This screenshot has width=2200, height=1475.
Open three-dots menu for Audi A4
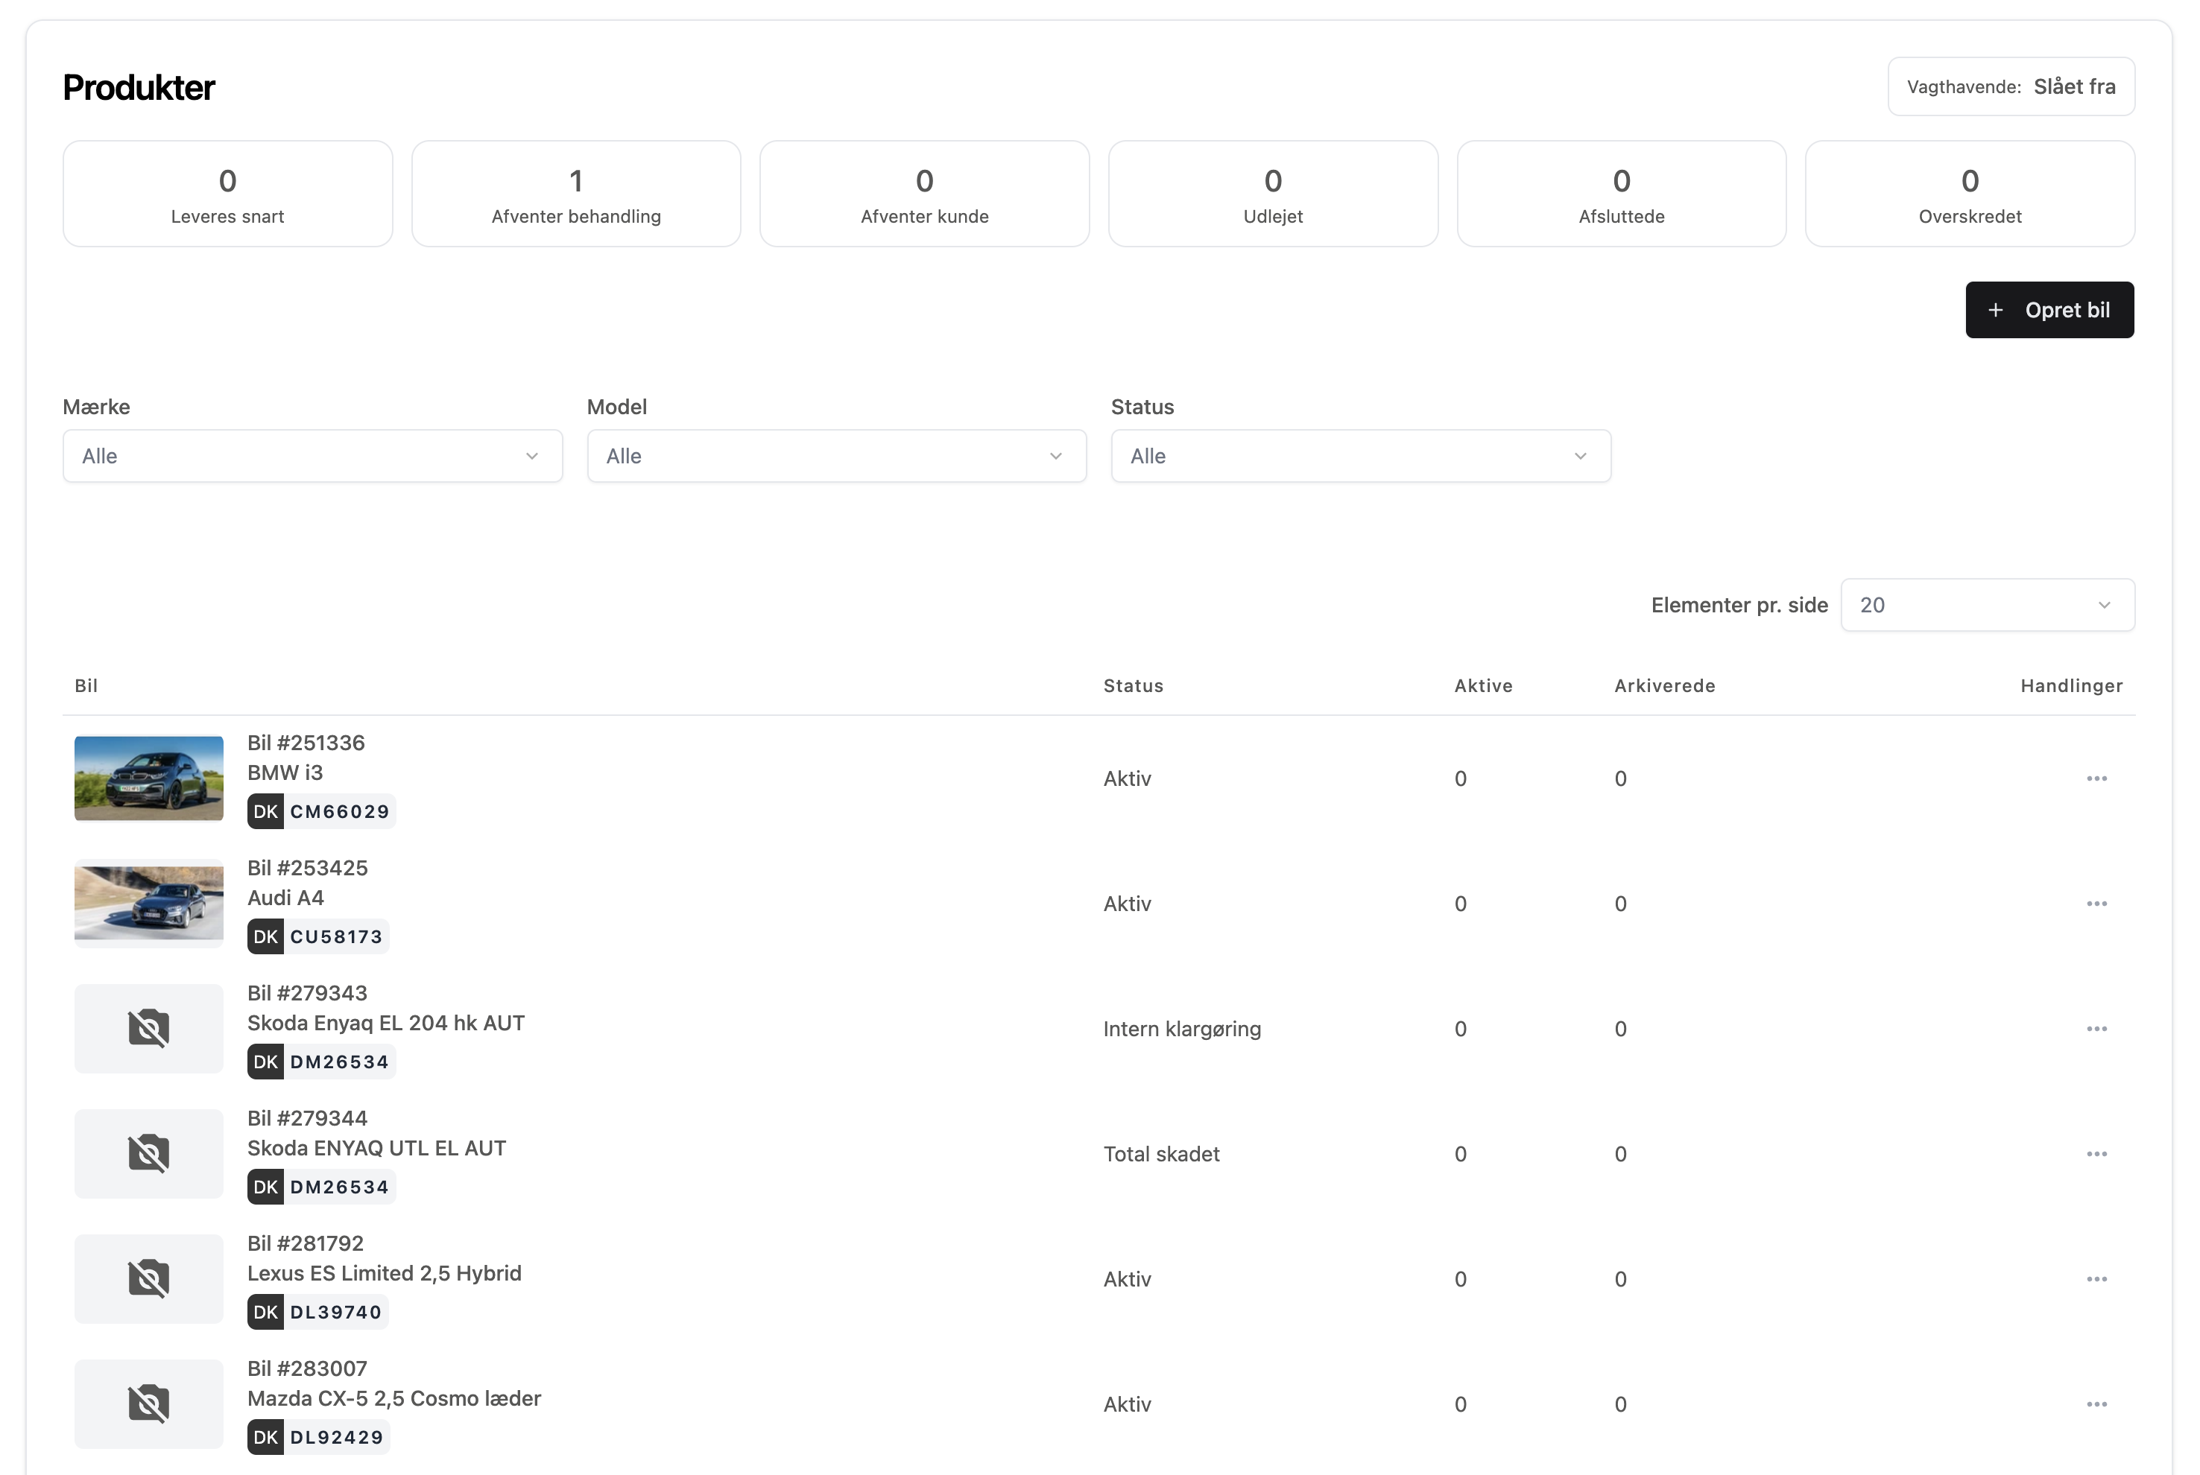coord(2096,903)
